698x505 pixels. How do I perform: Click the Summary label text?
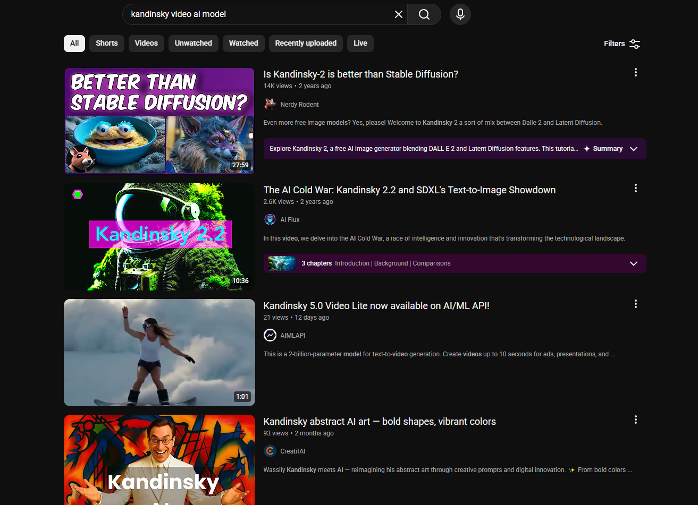pyautogui.click(x=608, y=149)
